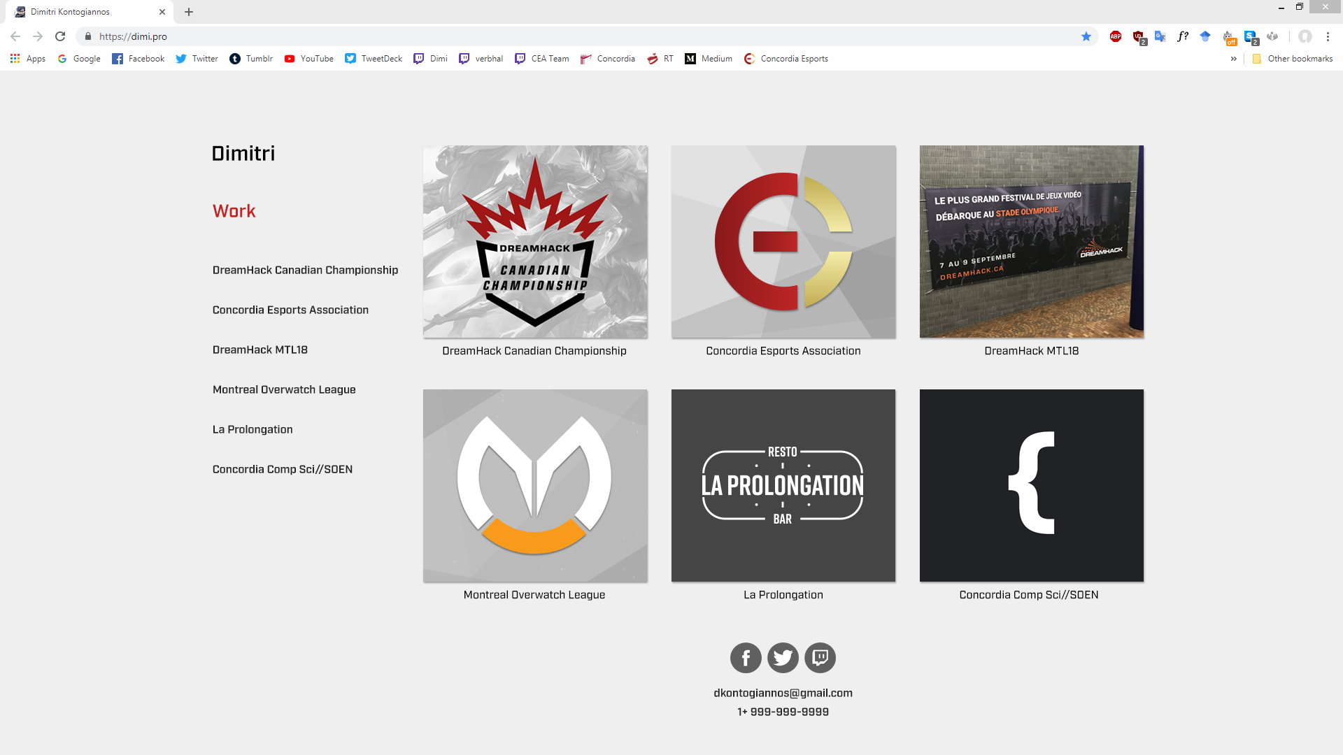Image resolution: width=1343 pixels, height=755 pixels.
Task: Open the AdBlock Plus extension icon
Action: click(x=1116, y=36)
